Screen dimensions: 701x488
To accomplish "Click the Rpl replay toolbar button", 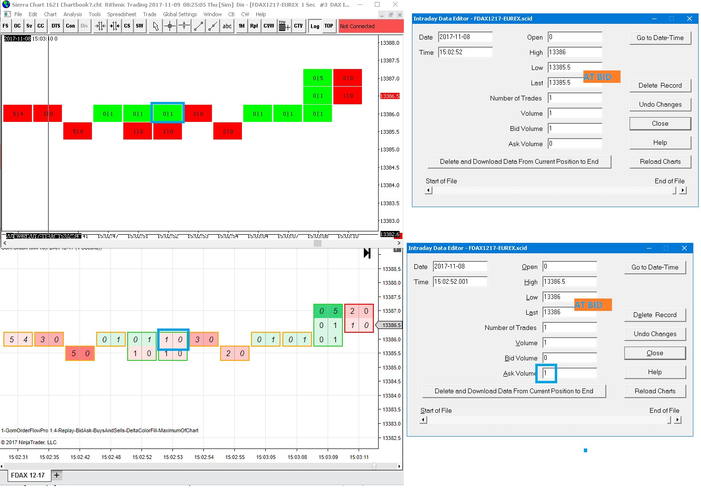I will click(254, 26).
